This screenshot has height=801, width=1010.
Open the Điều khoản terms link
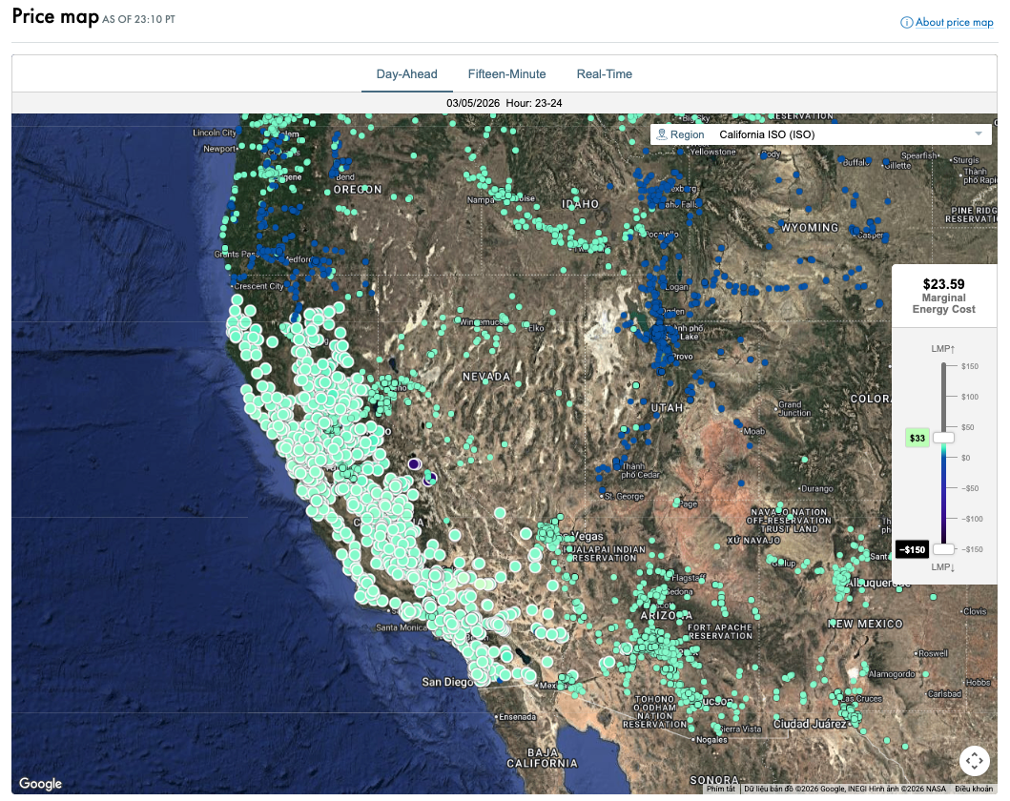[974, 789]
